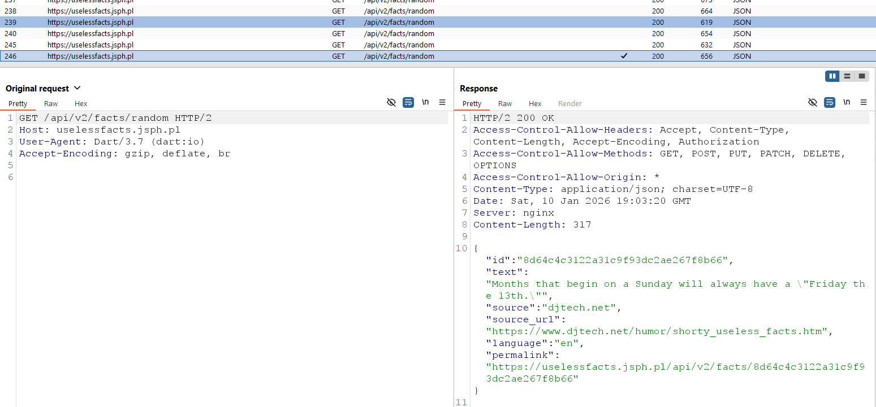
Task: Switch response view to Hex tab
Action: (535, 104)
